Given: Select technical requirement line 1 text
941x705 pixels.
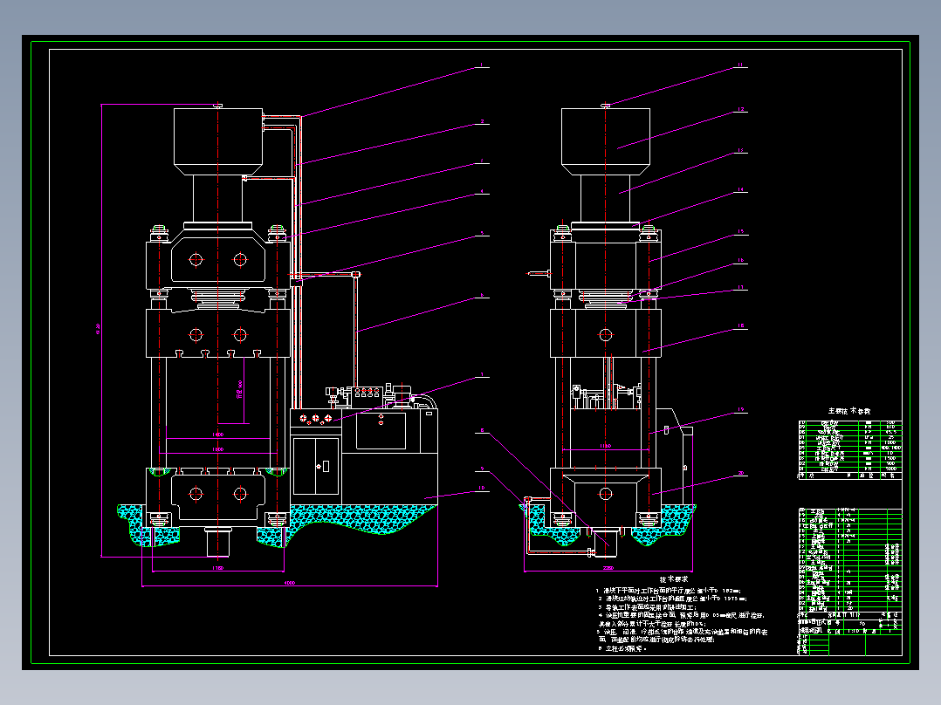Looking at the screenshot, I should click(x=670, y=591).
